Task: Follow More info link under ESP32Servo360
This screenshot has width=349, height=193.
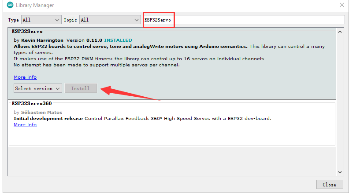Action: point(25,125)
